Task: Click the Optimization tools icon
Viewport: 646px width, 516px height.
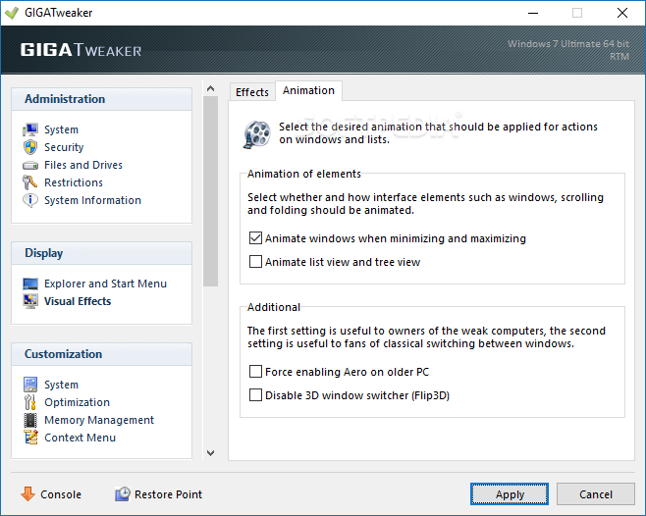Action: point(30,402)
